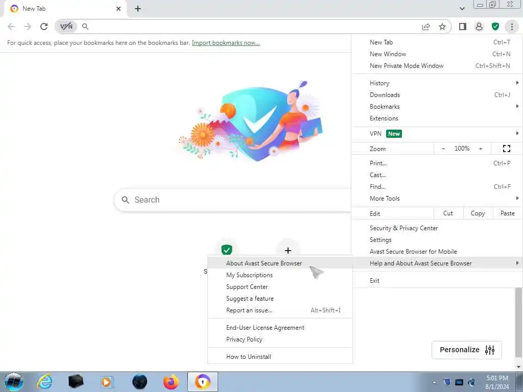The height and width of the screenshot is (392, 523).
Task: Open New Private Mode Window
Action: (437, 66)
